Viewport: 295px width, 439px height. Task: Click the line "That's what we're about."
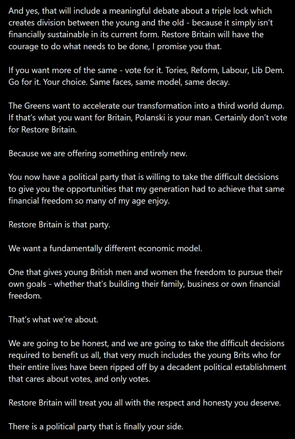[x=53, y=319]
